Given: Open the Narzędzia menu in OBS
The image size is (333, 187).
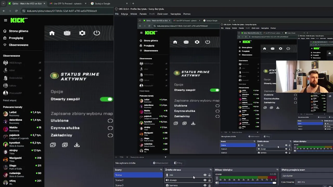Looking at the screenshot, I should click(176, 14).
